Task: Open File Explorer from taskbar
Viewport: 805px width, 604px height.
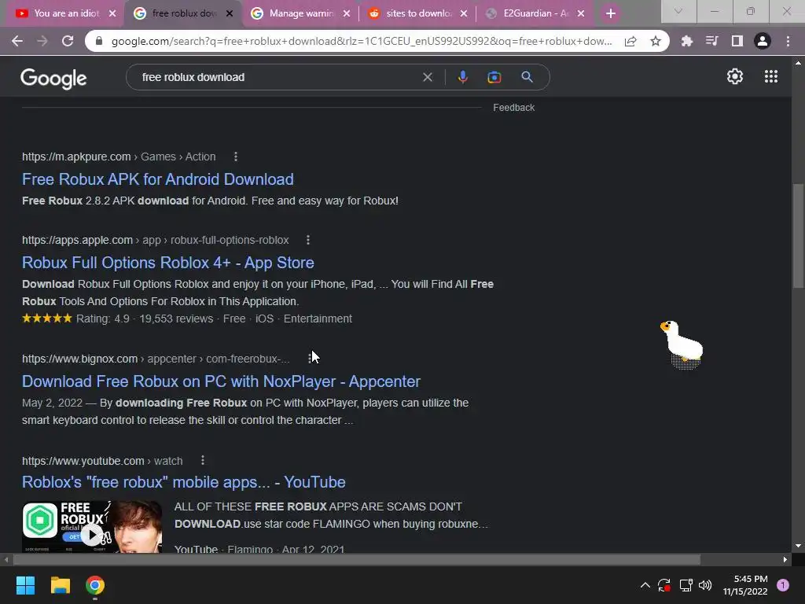Action: pos(60,585)
